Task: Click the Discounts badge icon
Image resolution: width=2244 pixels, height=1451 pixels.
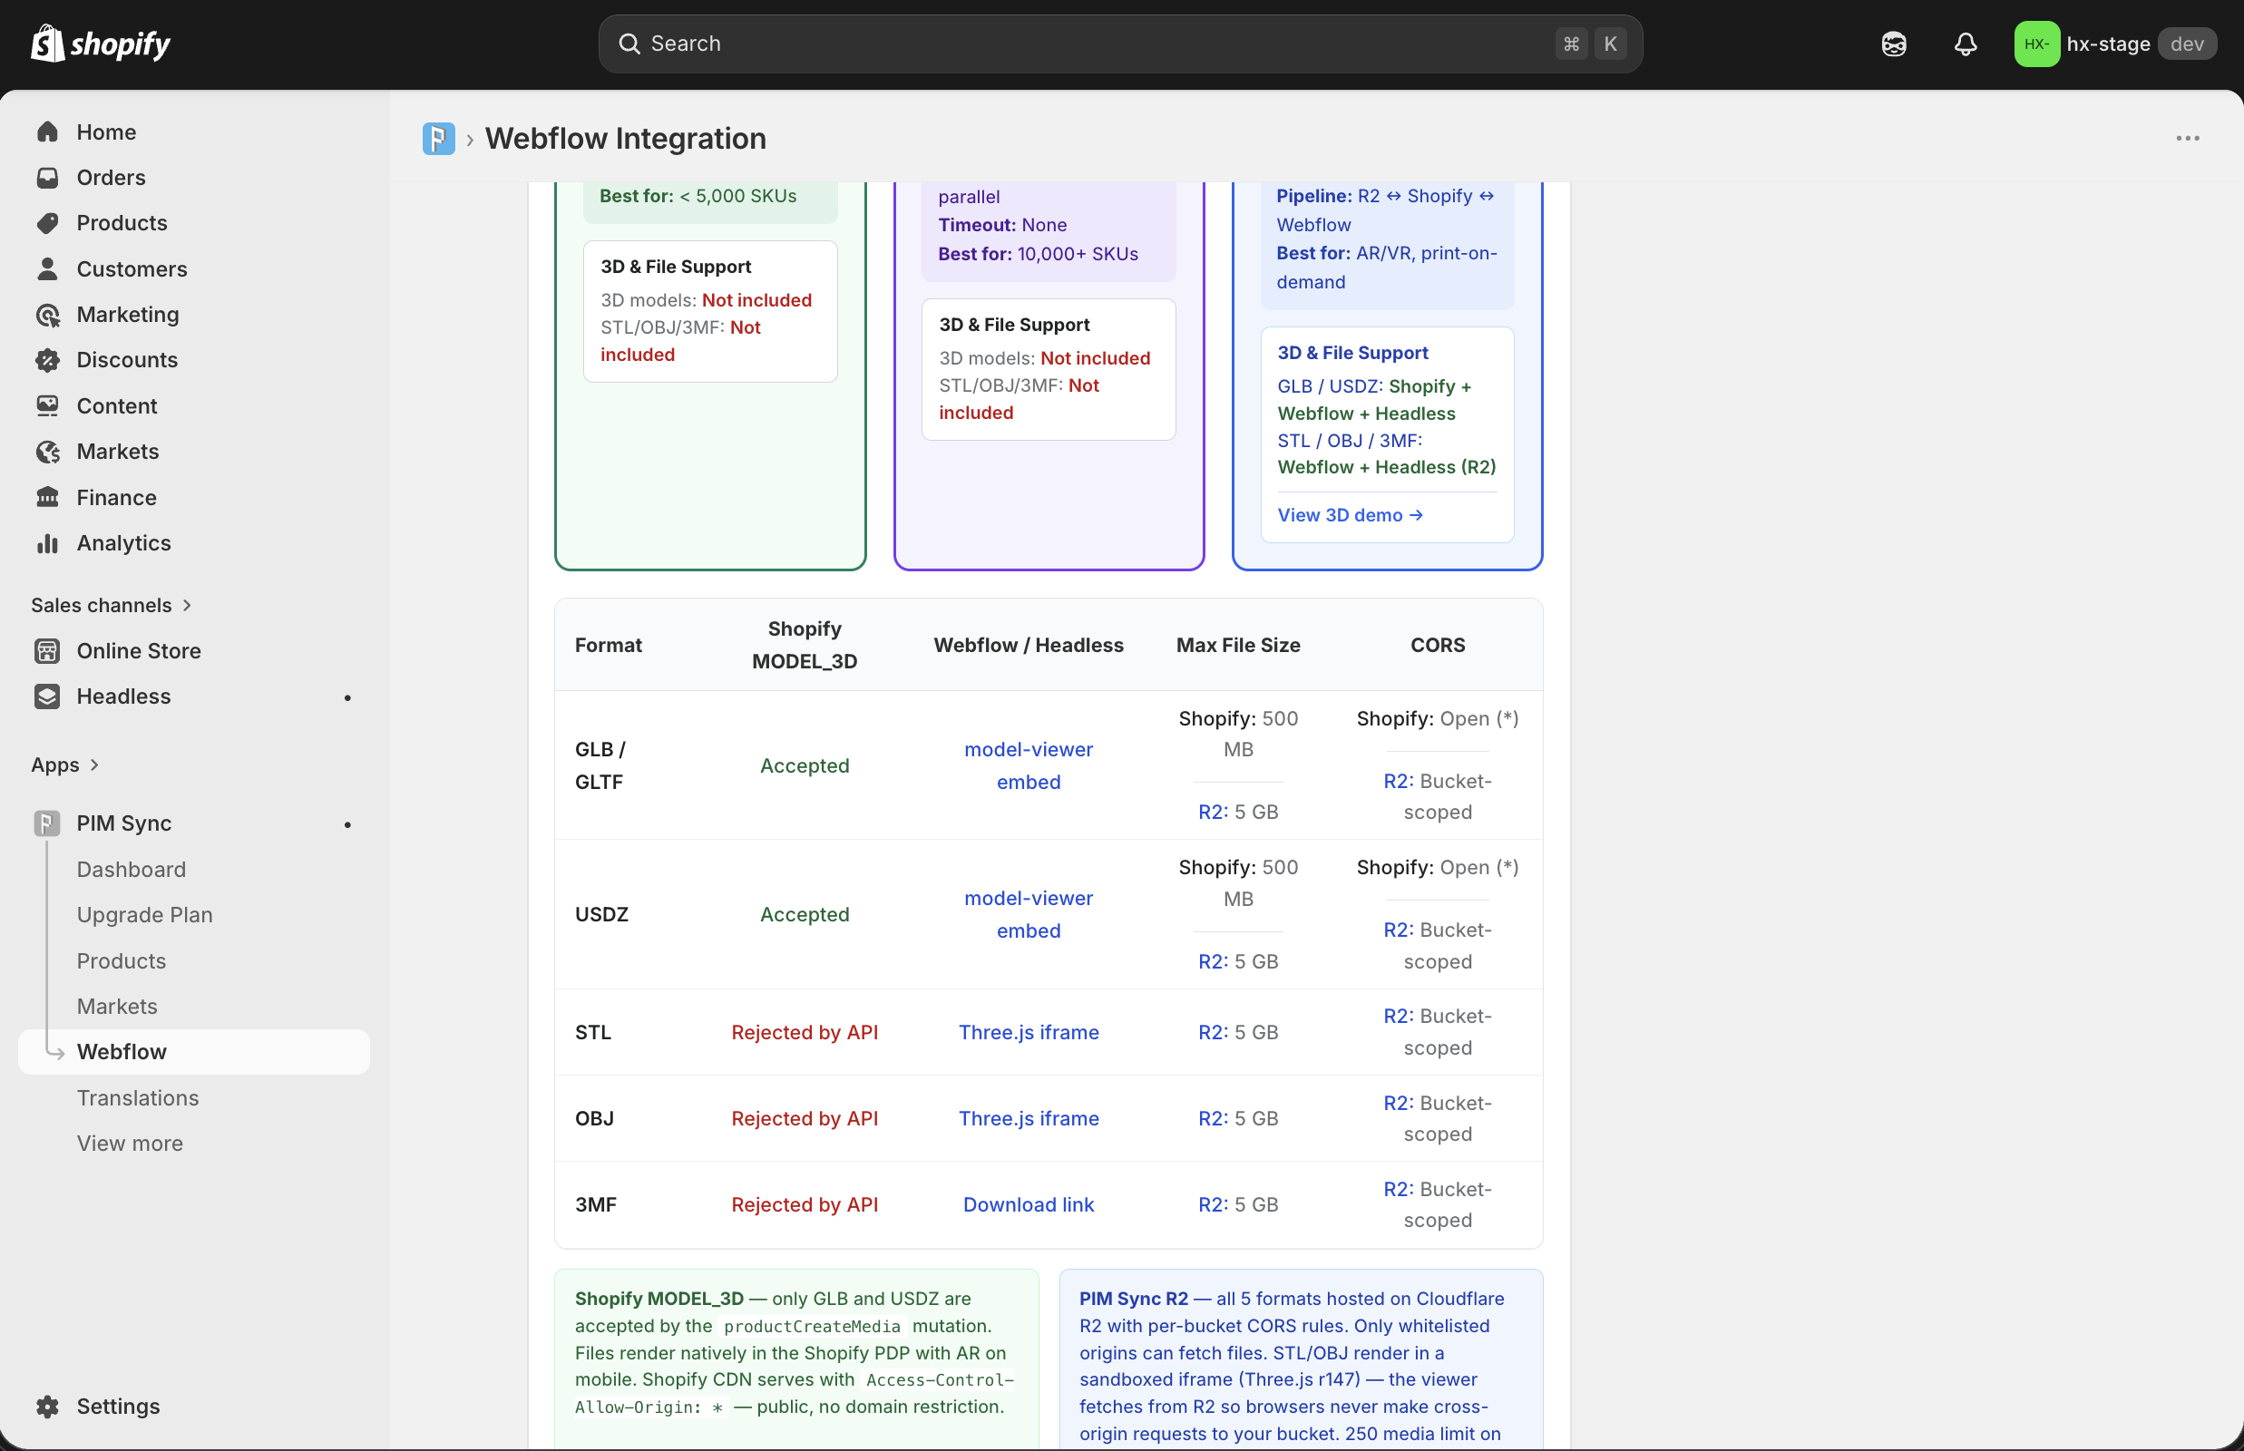Action: (x=47, y=360)
